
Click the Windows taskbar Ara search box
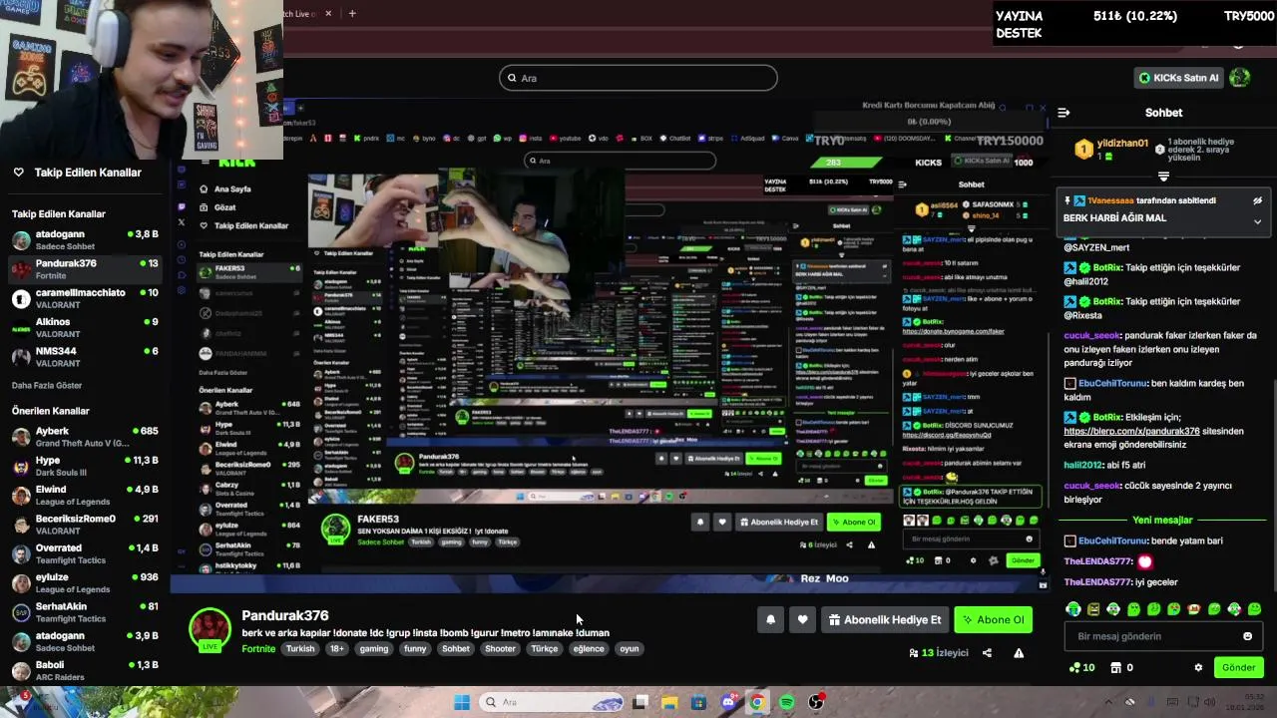tap(551, 702)
